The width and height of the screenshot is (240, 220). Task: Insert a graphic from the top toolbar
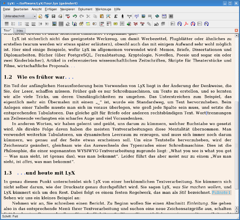pos(143,16)
